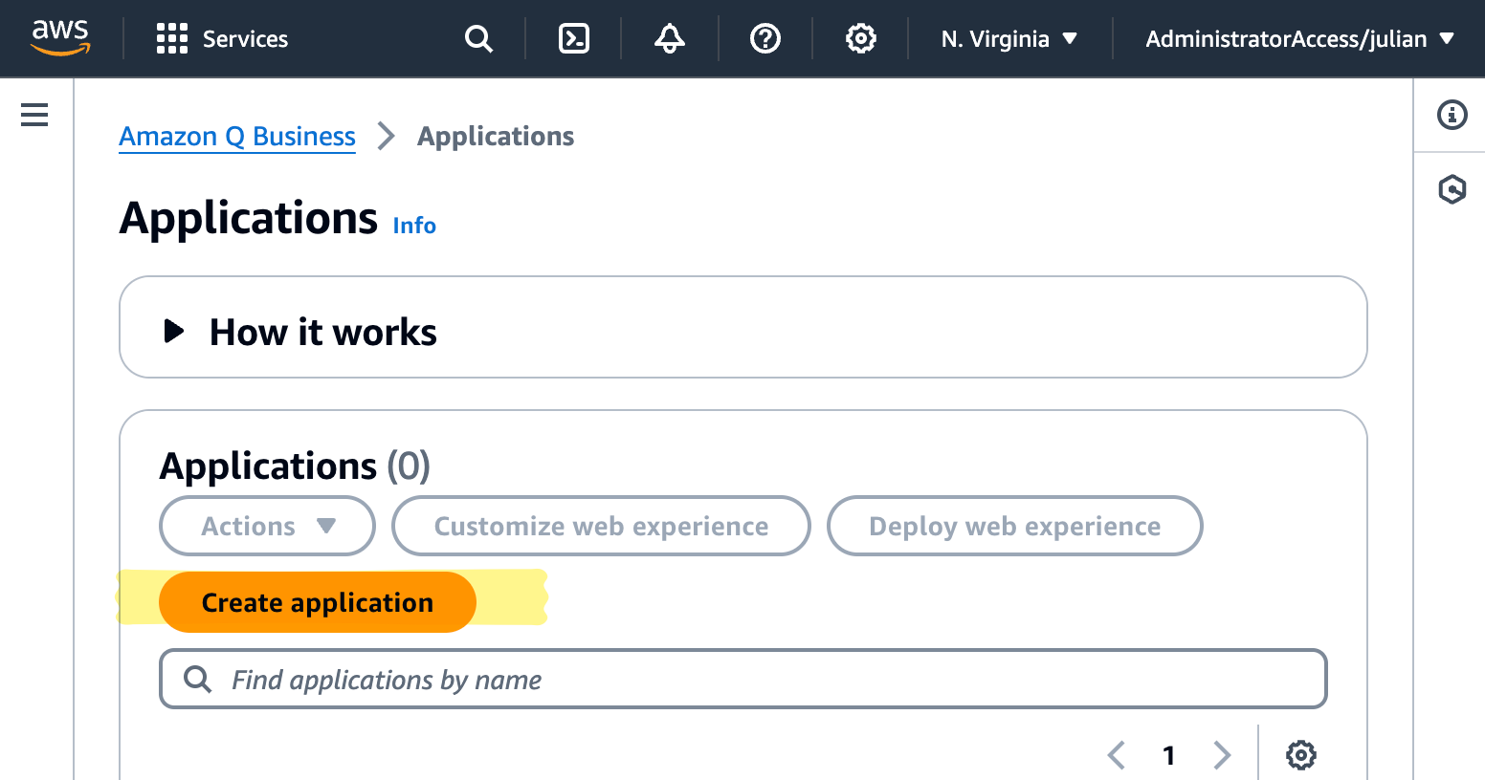Open account settings gear in top bar
The height and width of the screenshot is (780, 1485).
860,38
